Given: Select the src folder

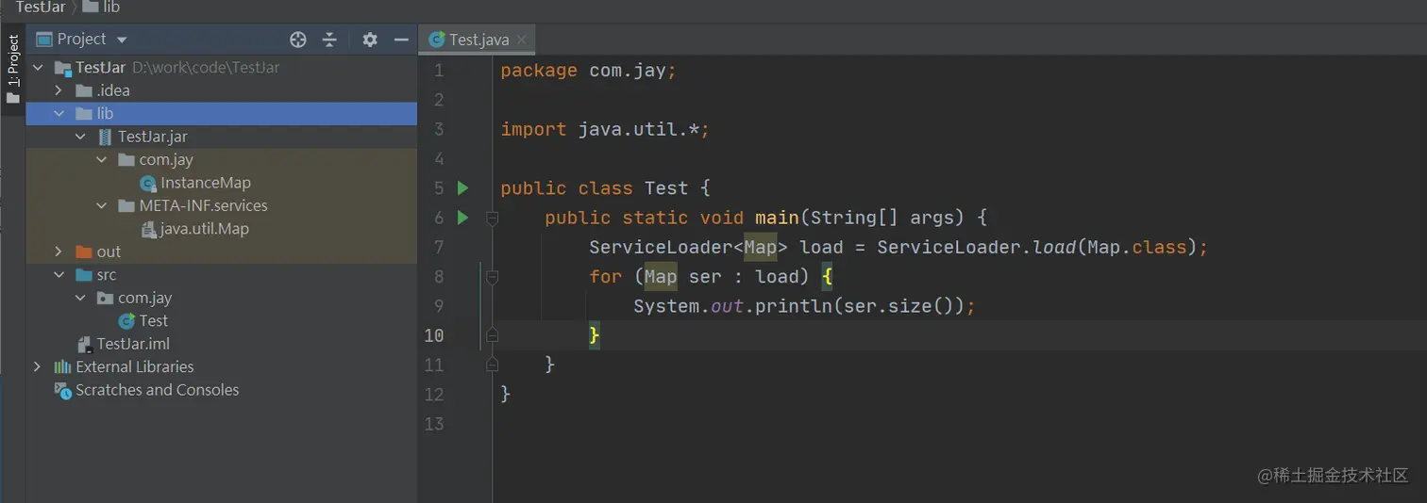Looking at the screenshot, I should point(222,275).
